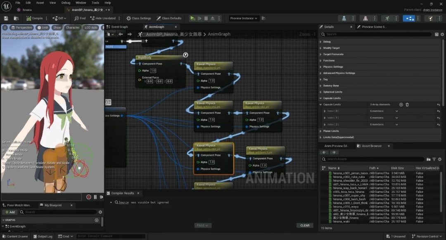Toggle Hide Unrelated nodes
Screen dimensions: 446x240
[103, 18]
